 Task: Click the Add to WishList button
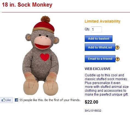100,47
